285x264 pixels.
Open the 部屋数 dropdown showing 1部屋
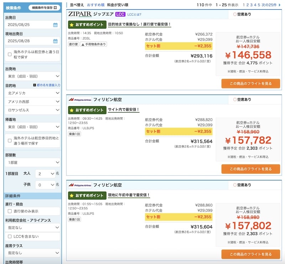coord(32,162)
